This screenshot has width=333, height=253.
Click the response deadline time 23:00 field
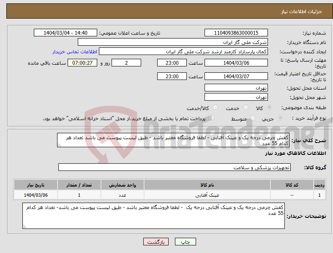click(172, 63)
